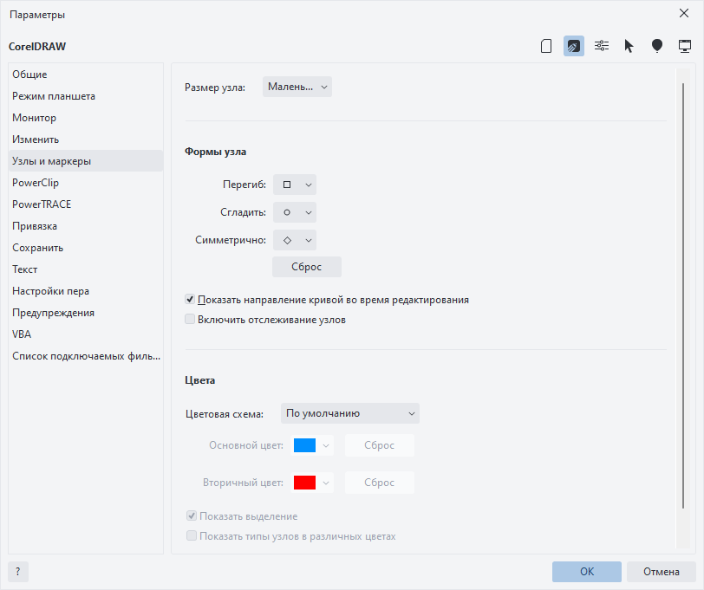The width and height of the screenshot is (704, 590).
Task: Open the 'Текст' category
Action: point(86,269)
